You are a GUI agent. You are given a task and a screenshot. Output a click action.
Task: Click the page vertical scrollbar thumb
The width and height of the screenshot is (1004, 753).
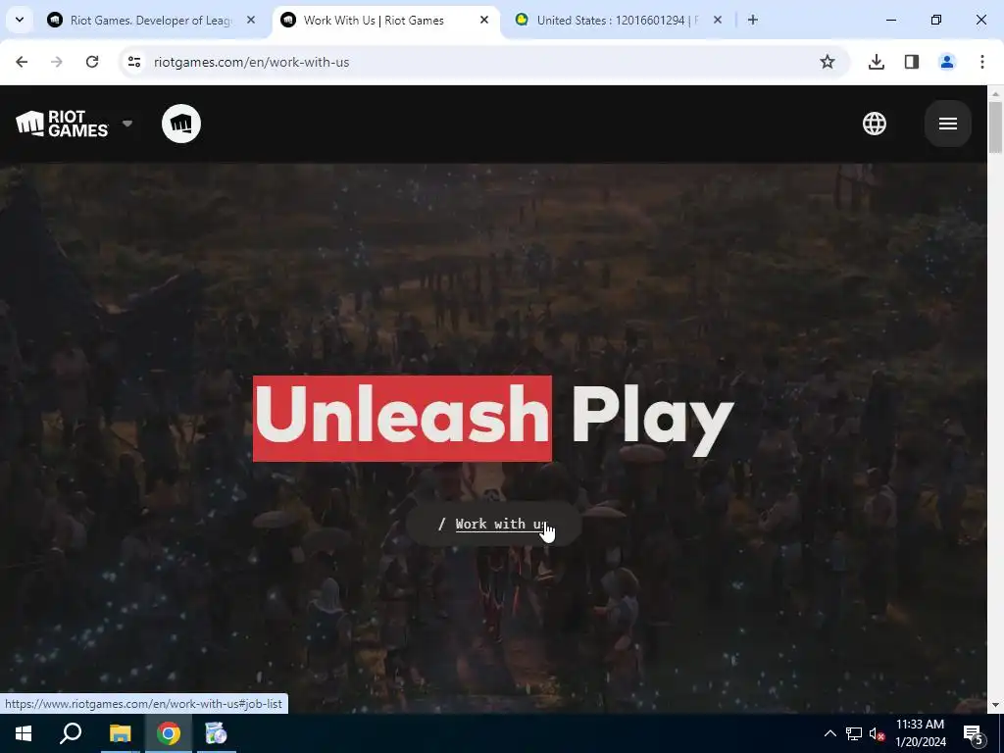pyautogui.click(x=995, y=126)
